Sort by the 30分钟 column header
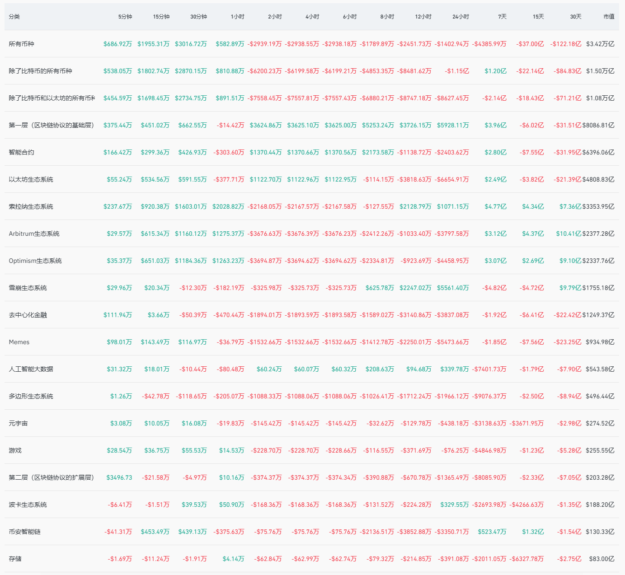This screenshot has width=625, height=575. click(x=198, y=17)
